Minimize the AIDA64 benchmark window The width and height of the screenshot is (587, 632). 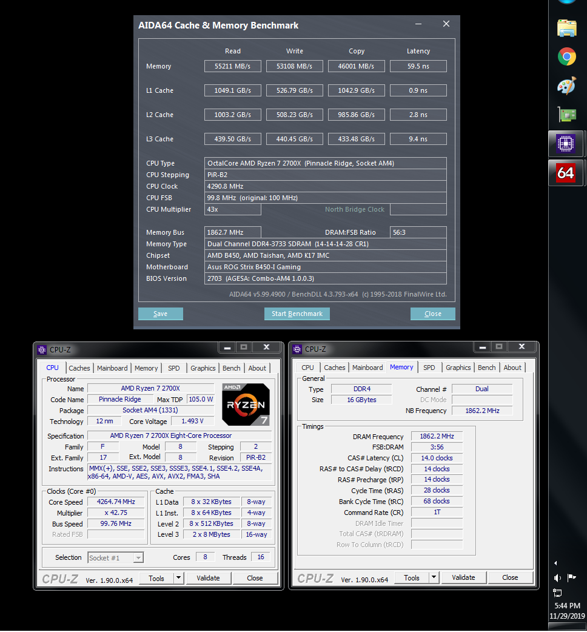[418, 24]
